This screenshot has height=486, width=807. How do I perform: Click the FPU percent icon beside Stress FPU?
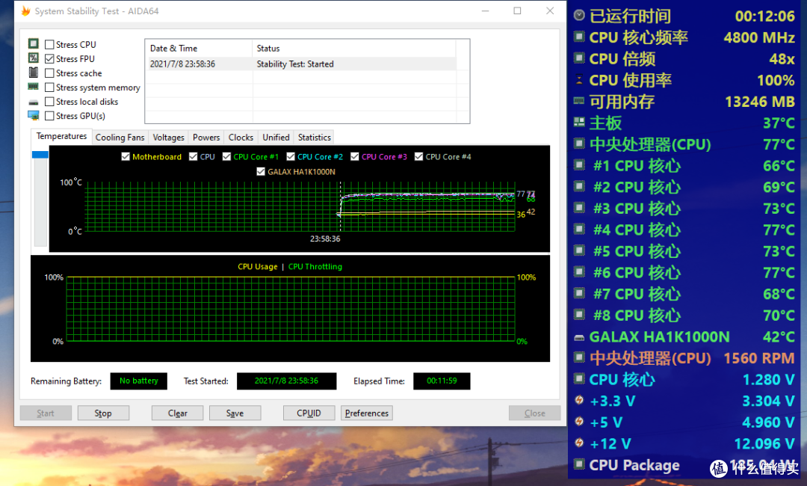click(34, 58)
